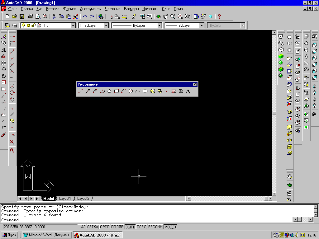The width and height of the screenshot is (319, 239).
Task: Switch to the Microsoft Word taskbar button
Action: click(x=47, y=235)
